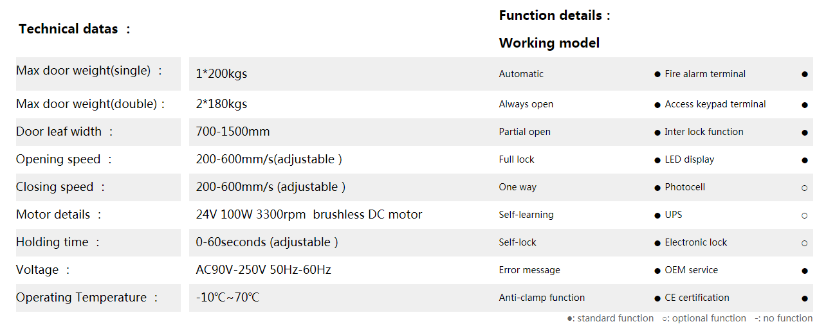Click the filled dot for CE certification
The image size is (826, 333).
click(x=804, y=298)
